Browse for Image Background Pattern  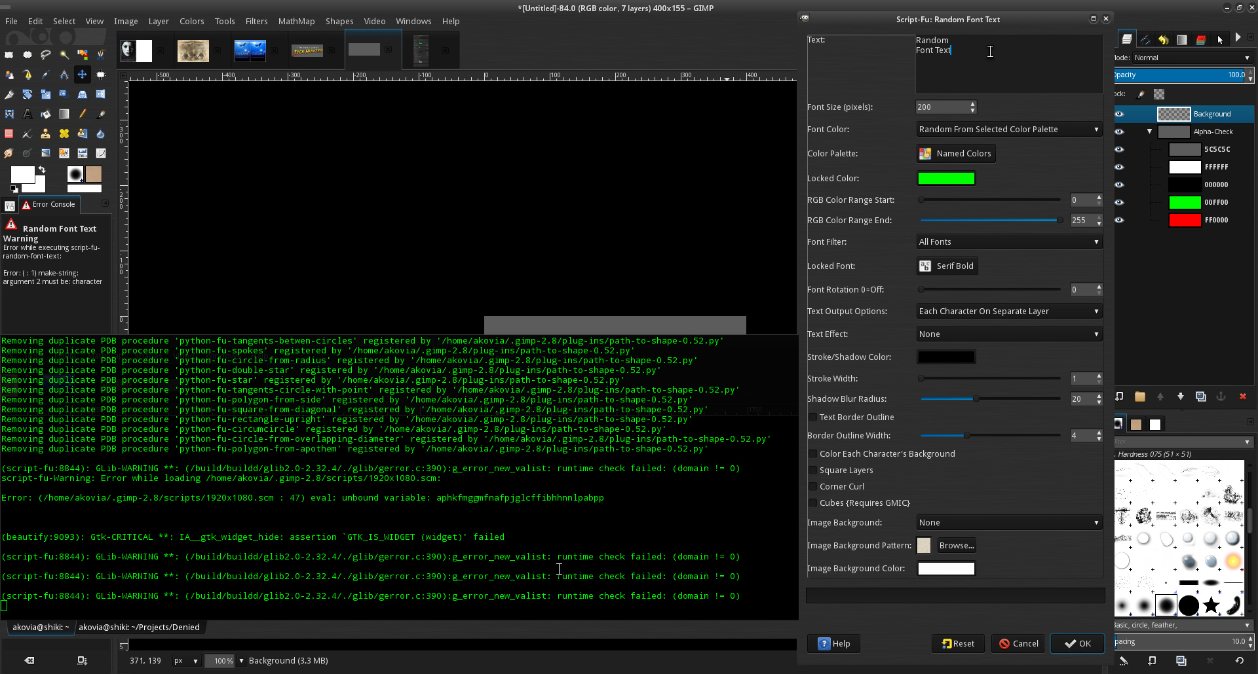(957, 546)
